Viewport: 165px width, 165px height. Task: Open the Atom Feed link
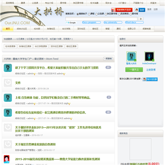pos(52,59)
